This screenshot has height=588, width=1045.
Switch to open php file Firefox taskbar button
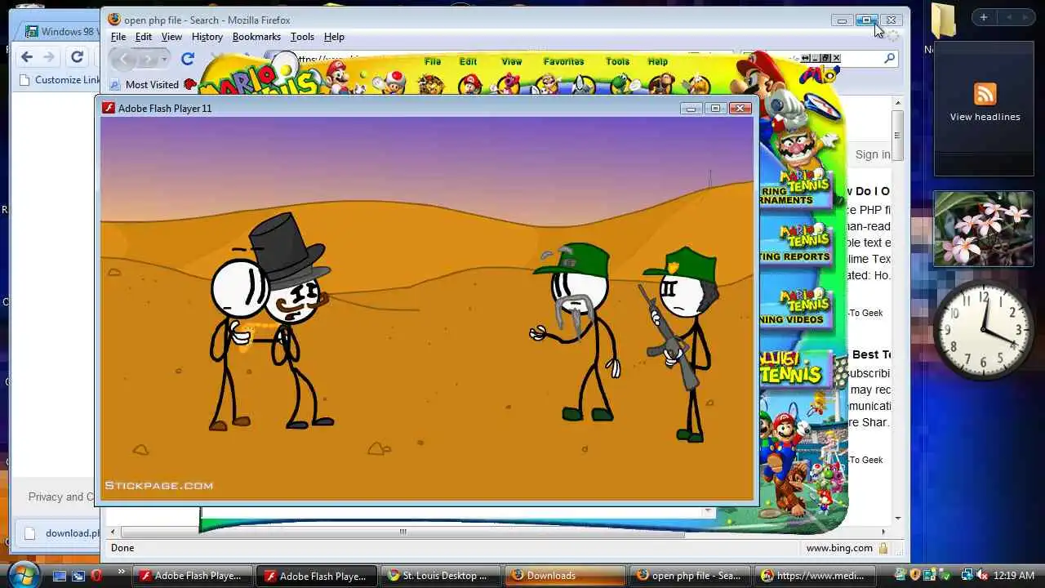tap(690, 576)
